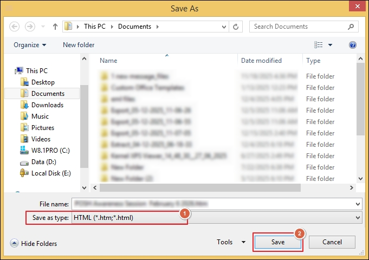Open Pictures in navigation pane

pos(43,127)
